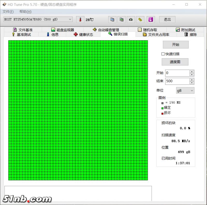207x205 pixels.
Task: Decrease the 结束 value with down arrow
Action: pyautogui.click(x=192, y=83)
